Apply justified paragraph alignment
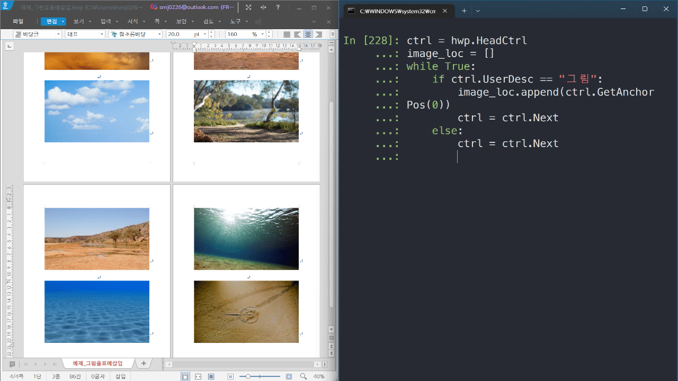The height and width of the screenshot is (381, 678). pyautogui.click(x=287, y=34)
